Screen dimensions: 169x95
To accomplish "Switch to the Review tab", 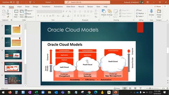I will [x=90, y=7].
